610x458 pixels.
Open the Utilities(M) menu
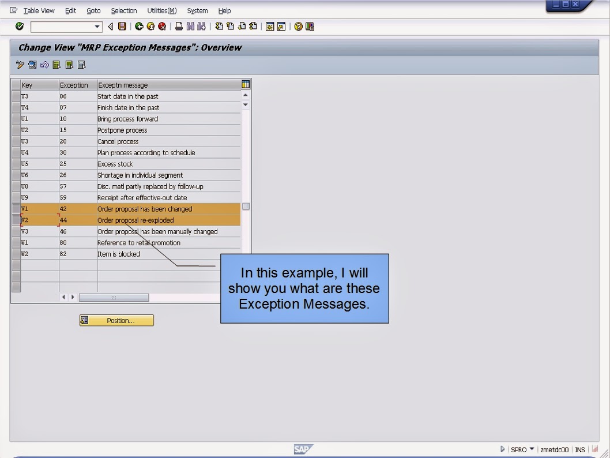pos(162,11)
